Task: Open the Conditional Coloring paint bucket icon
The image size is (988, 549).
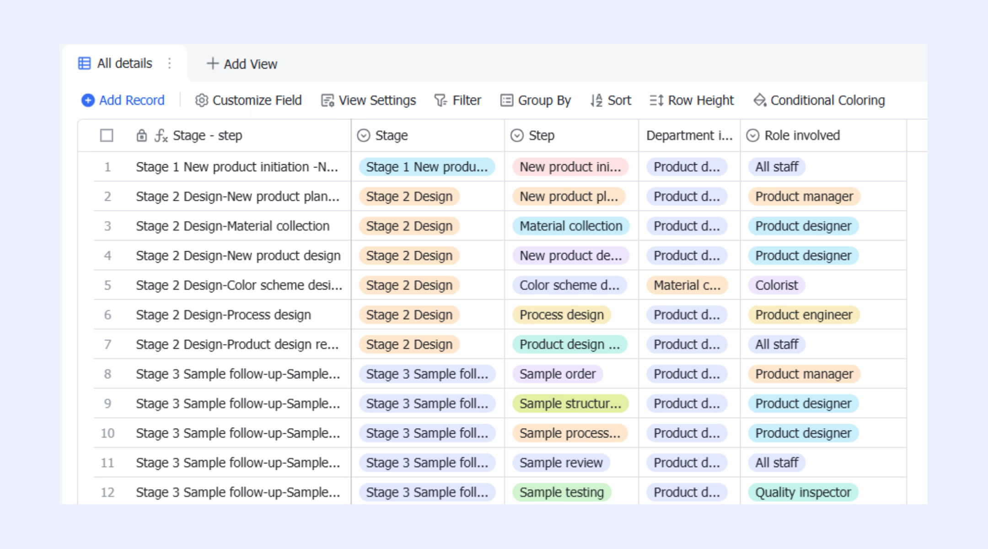Action: [x=760, y=100]
